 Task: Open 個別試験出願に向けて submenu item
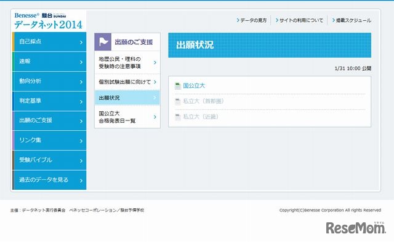(x=127, y=82)
